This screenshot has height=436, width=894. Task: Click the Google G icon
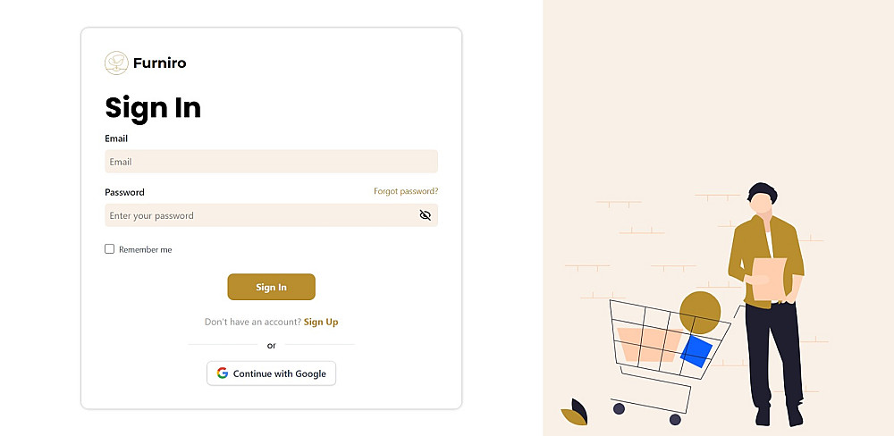(x=222, y=373)
